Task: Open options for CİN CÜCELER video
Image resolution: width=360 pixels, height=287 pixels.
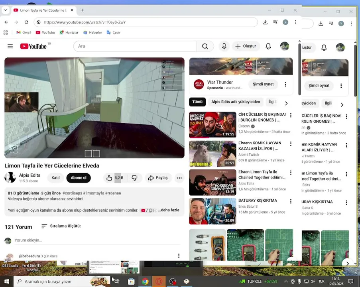Action: (x=291, y=115)
